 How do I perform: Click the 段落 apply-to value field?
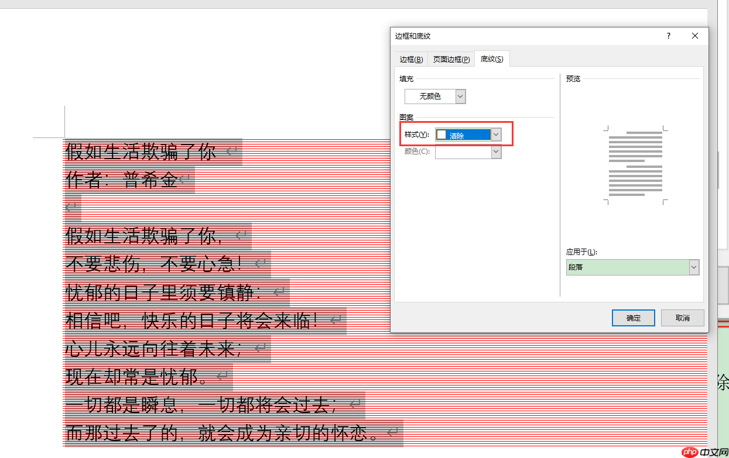point(627,267)
